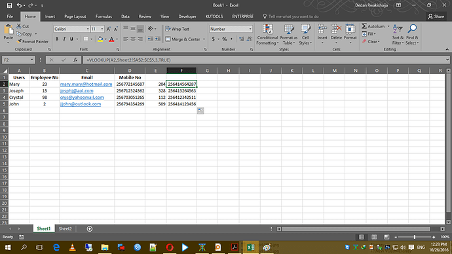
Task: Open josphj@aol.com email link
Action: tap(77, 91)
